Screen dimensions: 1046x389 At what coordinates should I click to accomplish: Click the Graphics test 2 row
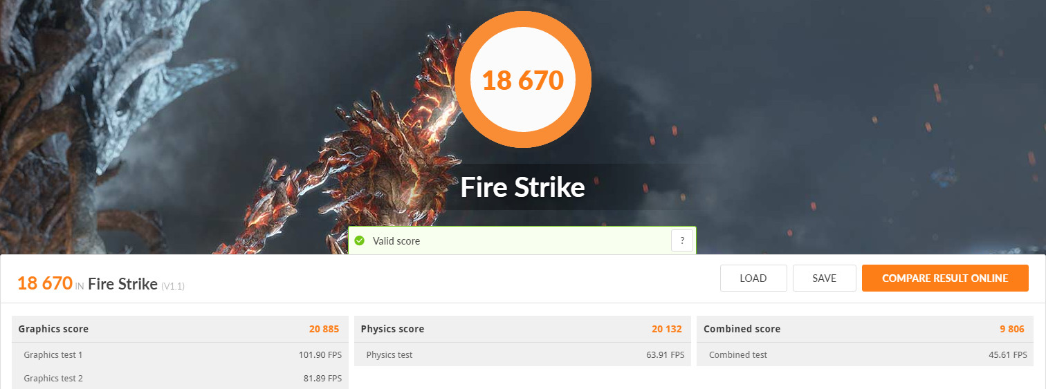tap(181, 378)
